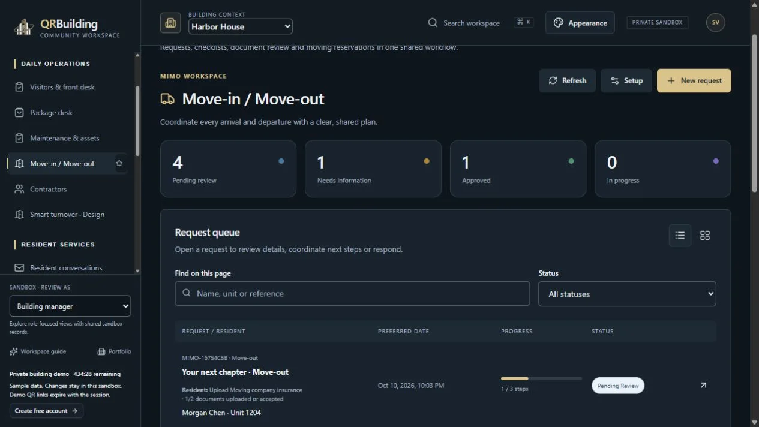Open the Setup options
The image size is (759, 427).
626,80
